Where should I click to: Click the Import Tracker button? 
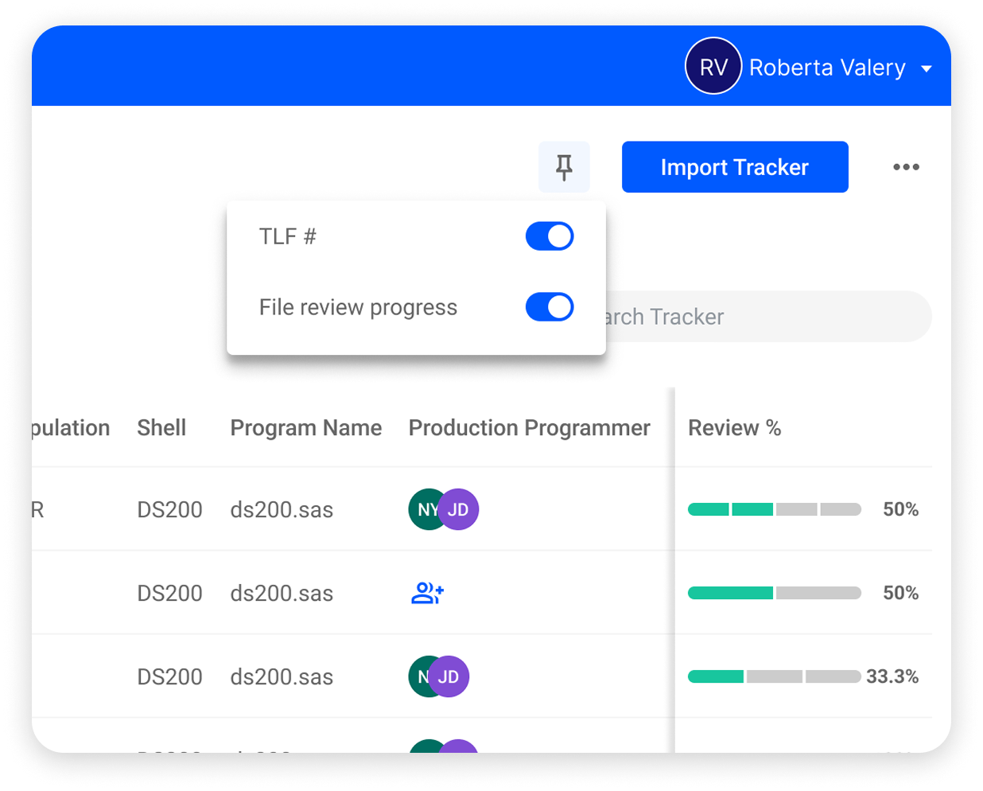tap(734, 166)
